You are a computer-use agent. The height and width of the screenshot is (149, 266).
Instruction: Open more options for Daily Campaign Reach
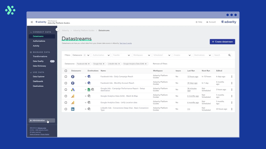pos(232,76)
